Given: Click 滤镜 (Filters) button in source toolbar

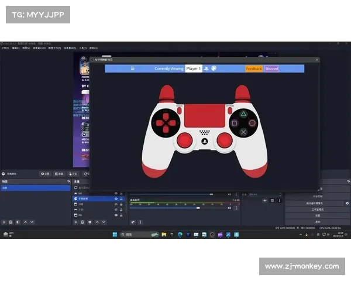Looking at the screenshot, I should [x=59, y=174].
